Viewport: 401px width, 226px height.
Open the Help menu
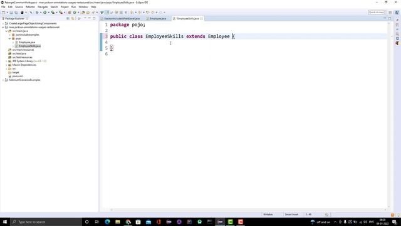pyautogui.click(x=93, y=7)
